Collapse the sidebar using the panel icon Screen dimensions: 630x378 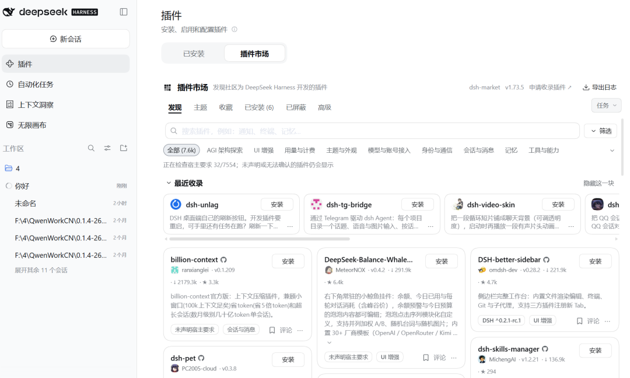pyautogui.click(x=124, y=12)
